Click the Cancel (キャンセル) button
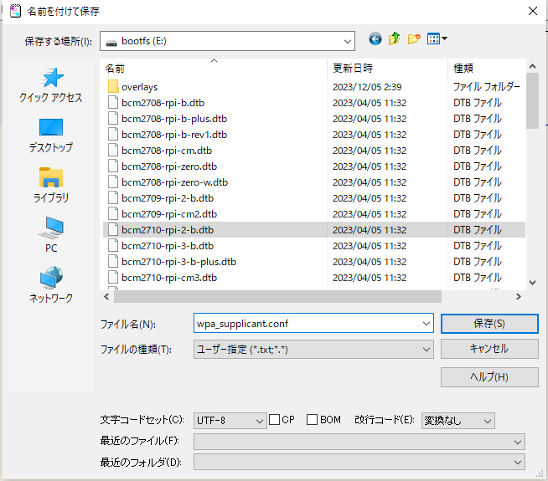This screenshot has height=481, width=548. [489, 349]
